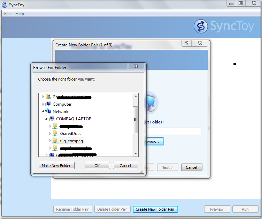Click Cancel in Create New Folder Pair dialog

[x=192, y=167]
